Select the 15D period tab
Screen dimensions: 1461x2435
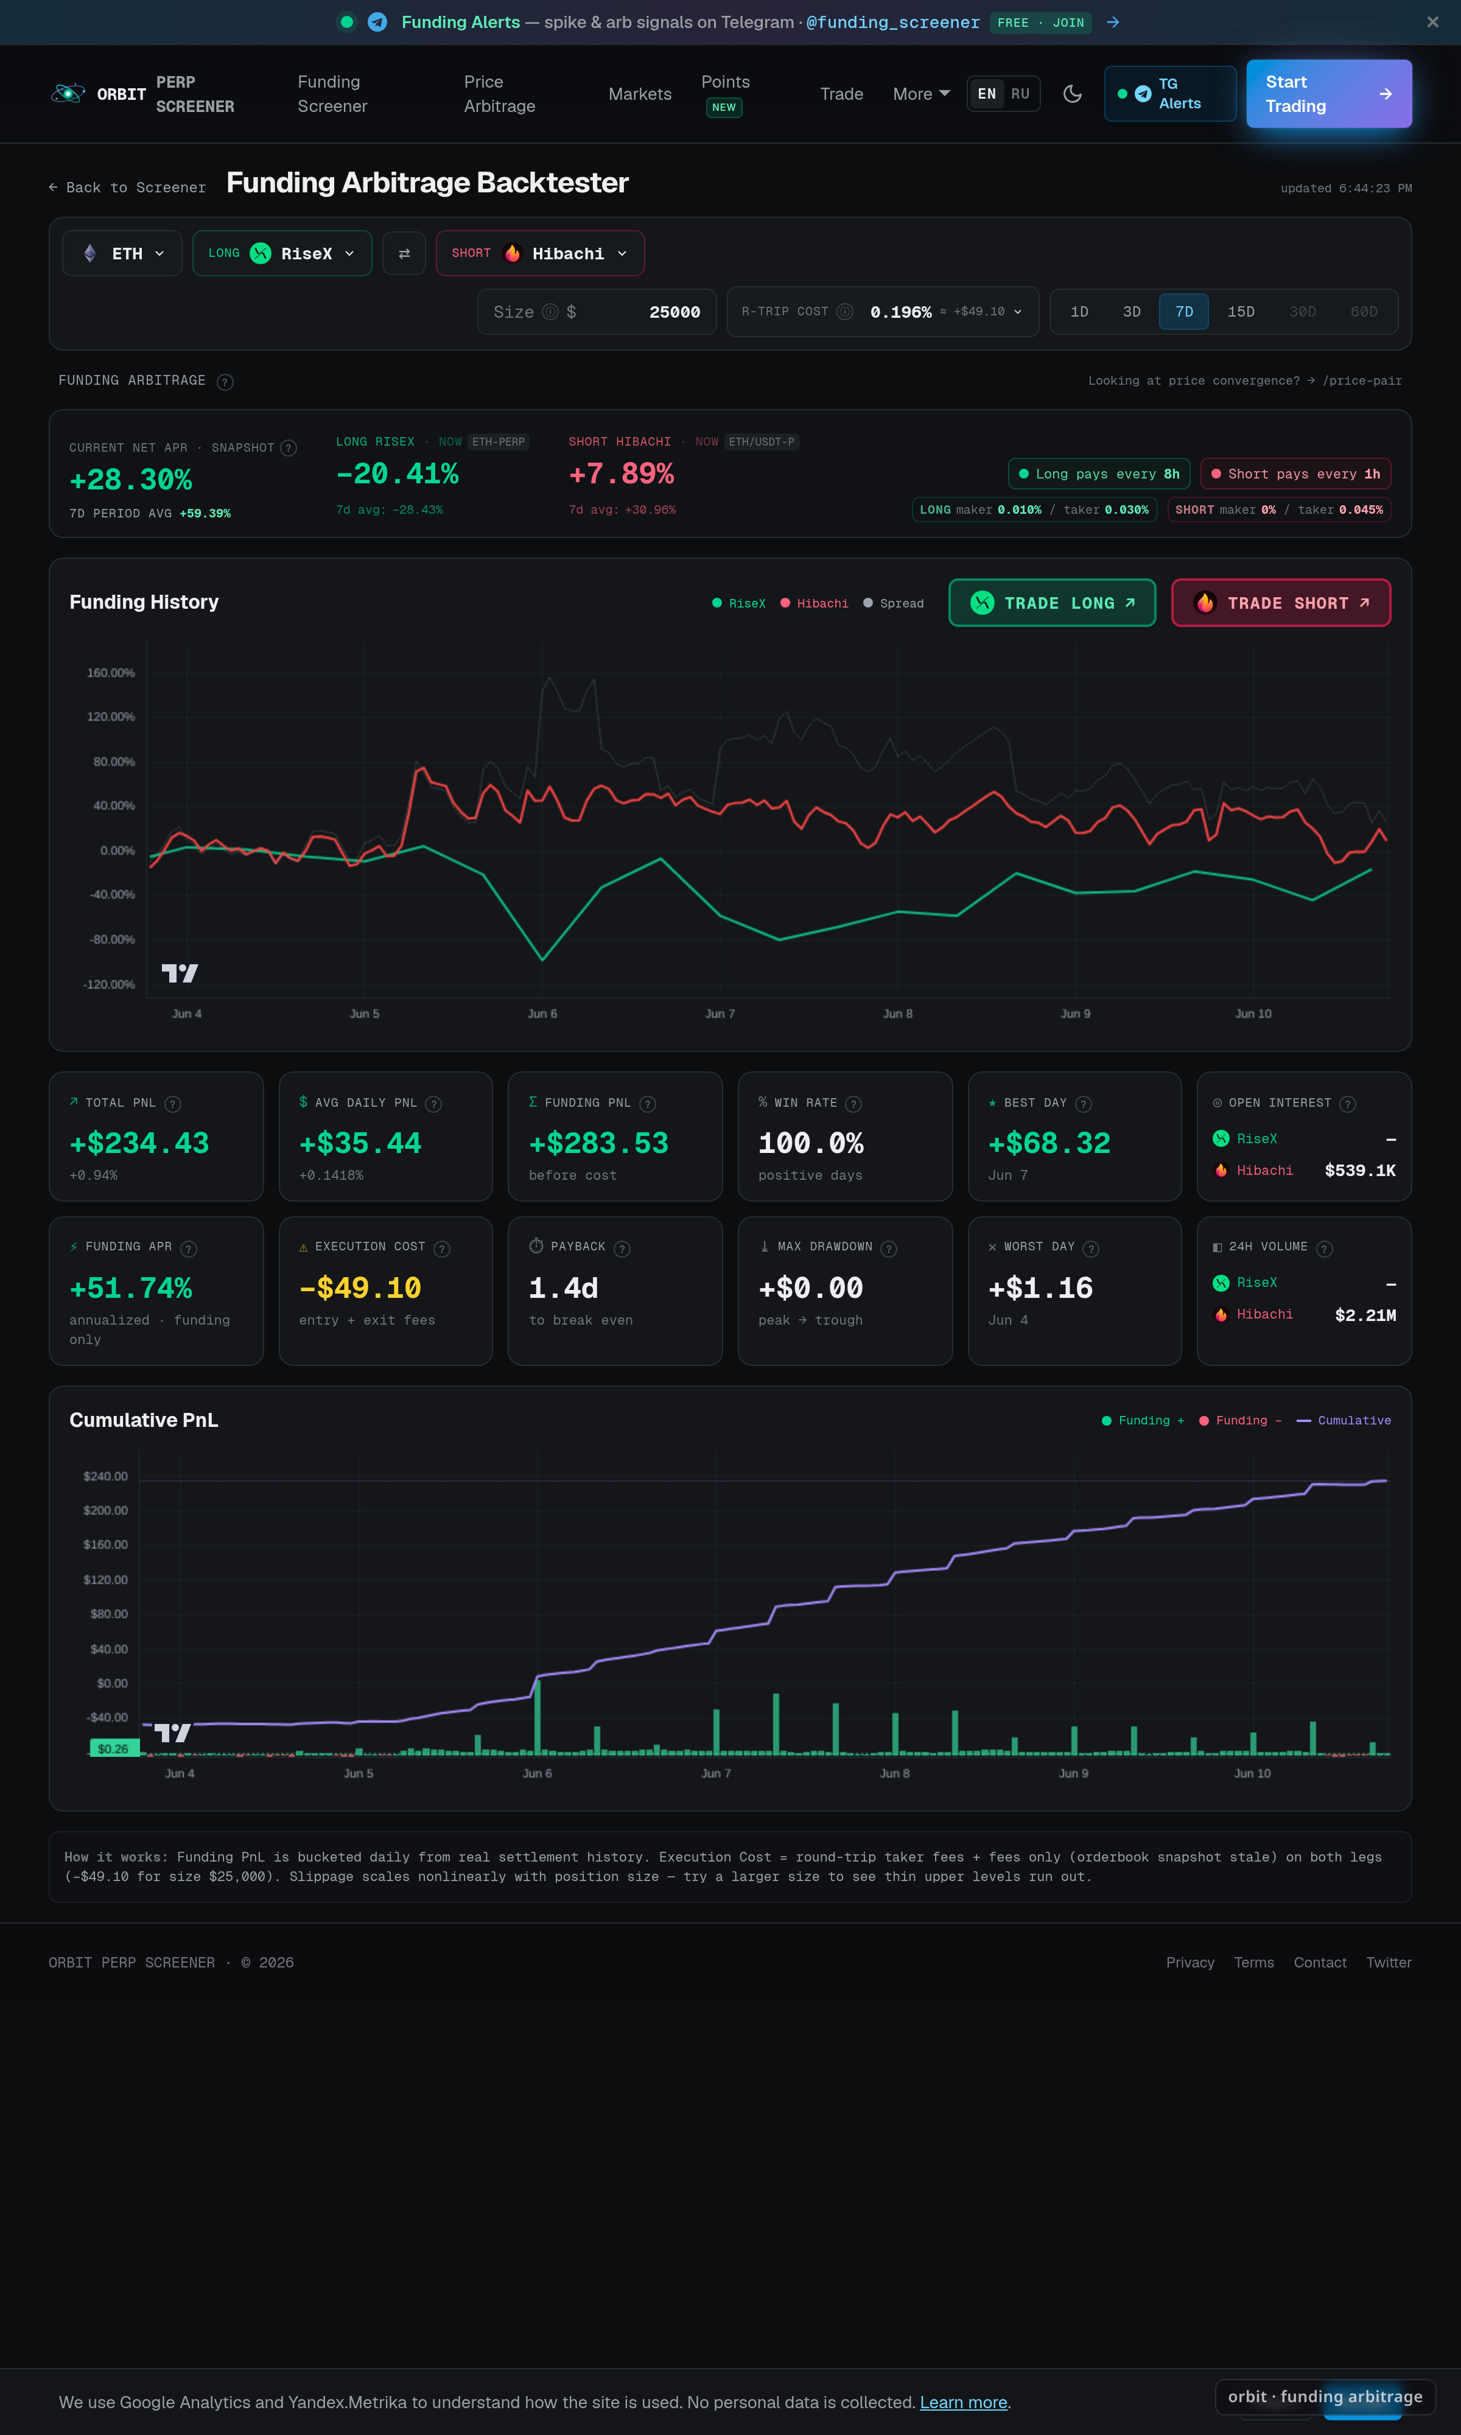1241,312
